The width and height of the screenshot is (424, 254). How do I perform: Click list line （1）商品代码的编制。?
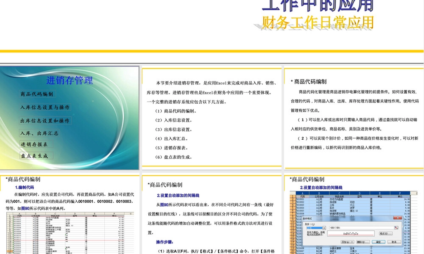[x=176, y=111]
